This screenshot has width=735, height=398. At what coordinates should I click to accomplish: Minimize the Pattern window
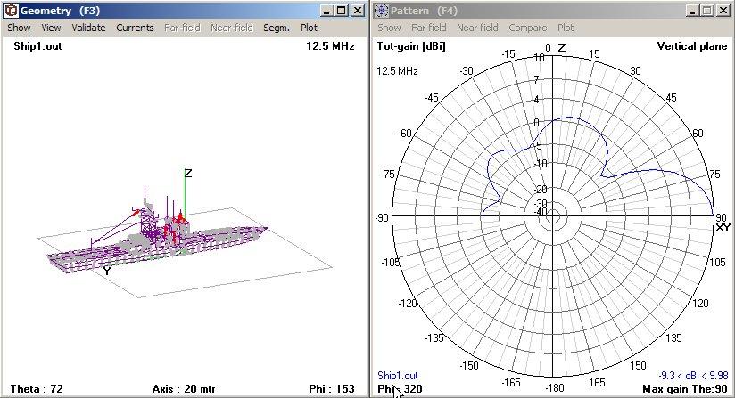692,11
